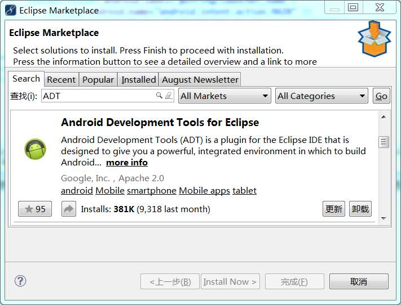Click the Eclipse icon in the title bar
This screenshot has width=401, height=305.
11,11
